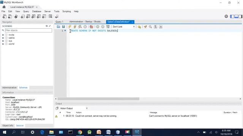Toggle continue-on-error stop icon
This screenshot has width=243, height=136.
[92, 27]
